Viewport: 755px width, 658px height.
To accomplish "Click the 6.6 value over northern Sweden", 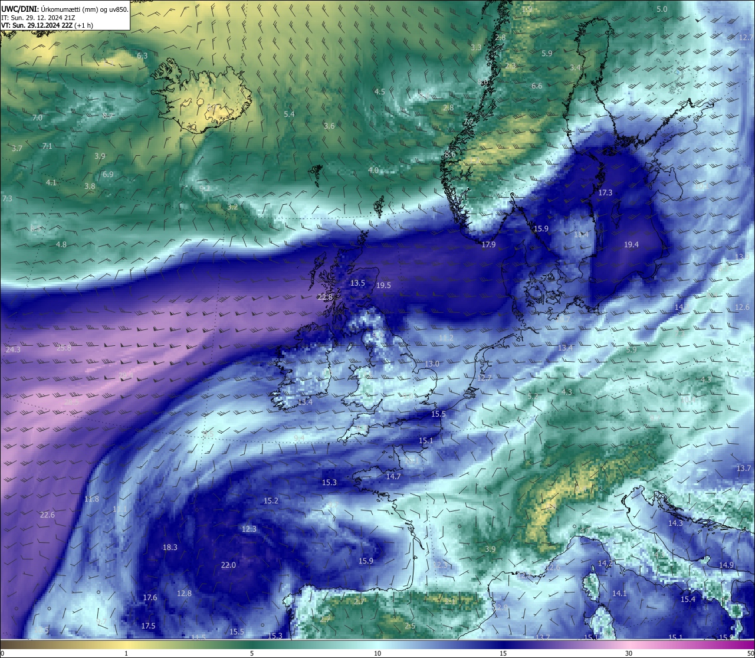I will [x=537, y=86].
